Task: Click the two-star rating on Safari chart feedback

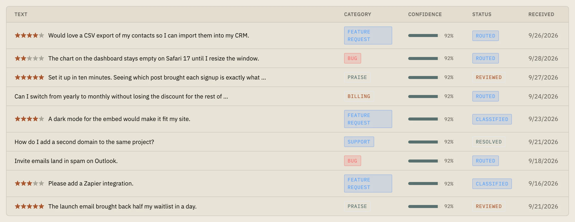Action: coord(29,58)
